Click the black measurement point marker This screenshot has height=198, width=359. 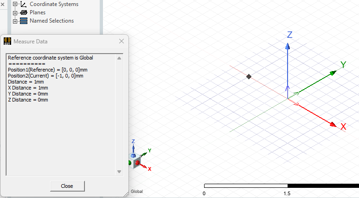click(249, 77)
